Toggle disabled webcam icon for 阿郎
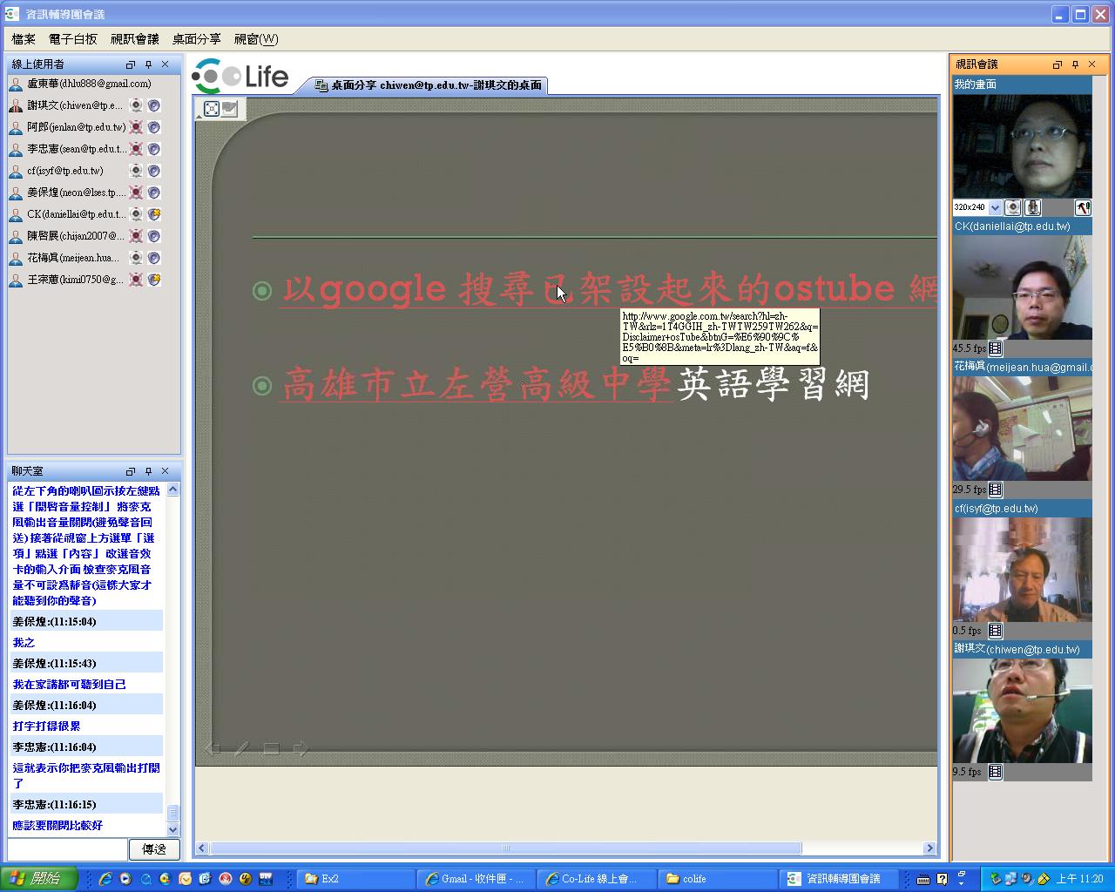This screenshot has width=1115, height=892. 136,127
